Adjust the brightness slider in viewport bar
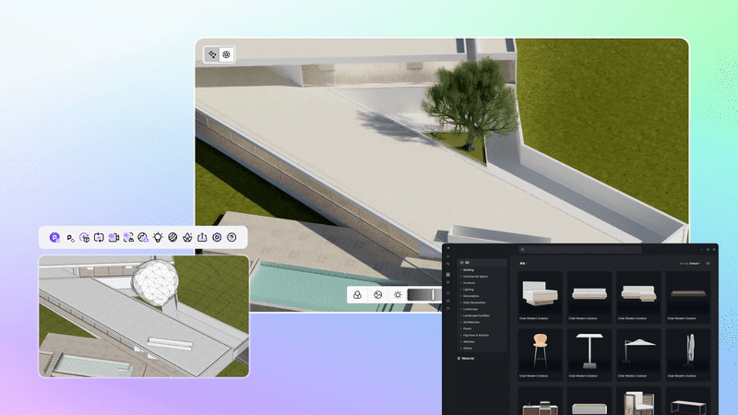 point(424,295)
